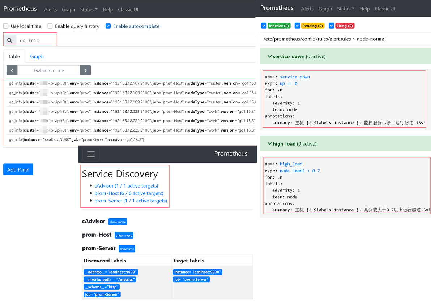Click service_down rule name link

coord(295,77)
